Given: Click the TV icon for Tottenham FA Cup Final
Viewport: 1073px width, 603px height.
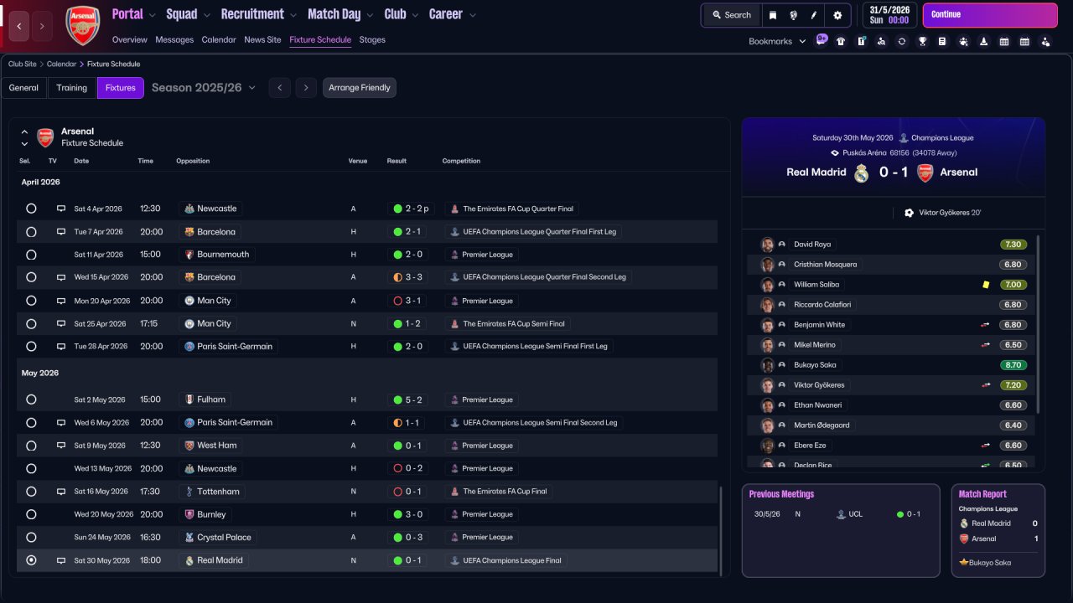Looking at the screenshot, I should point(60,492).
